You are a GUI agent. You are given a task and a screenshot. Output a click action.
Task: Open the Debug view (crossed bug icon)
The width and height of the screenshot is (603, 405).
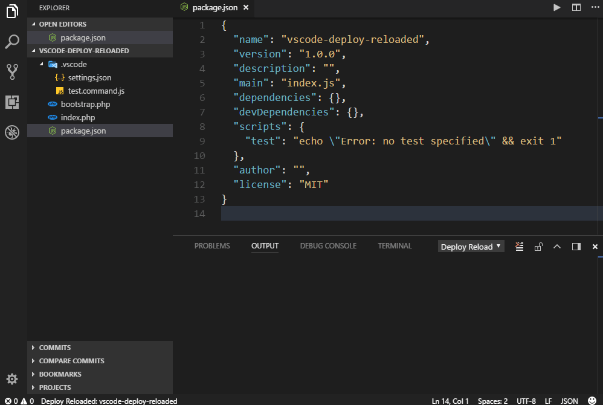[x=12, y=132]
